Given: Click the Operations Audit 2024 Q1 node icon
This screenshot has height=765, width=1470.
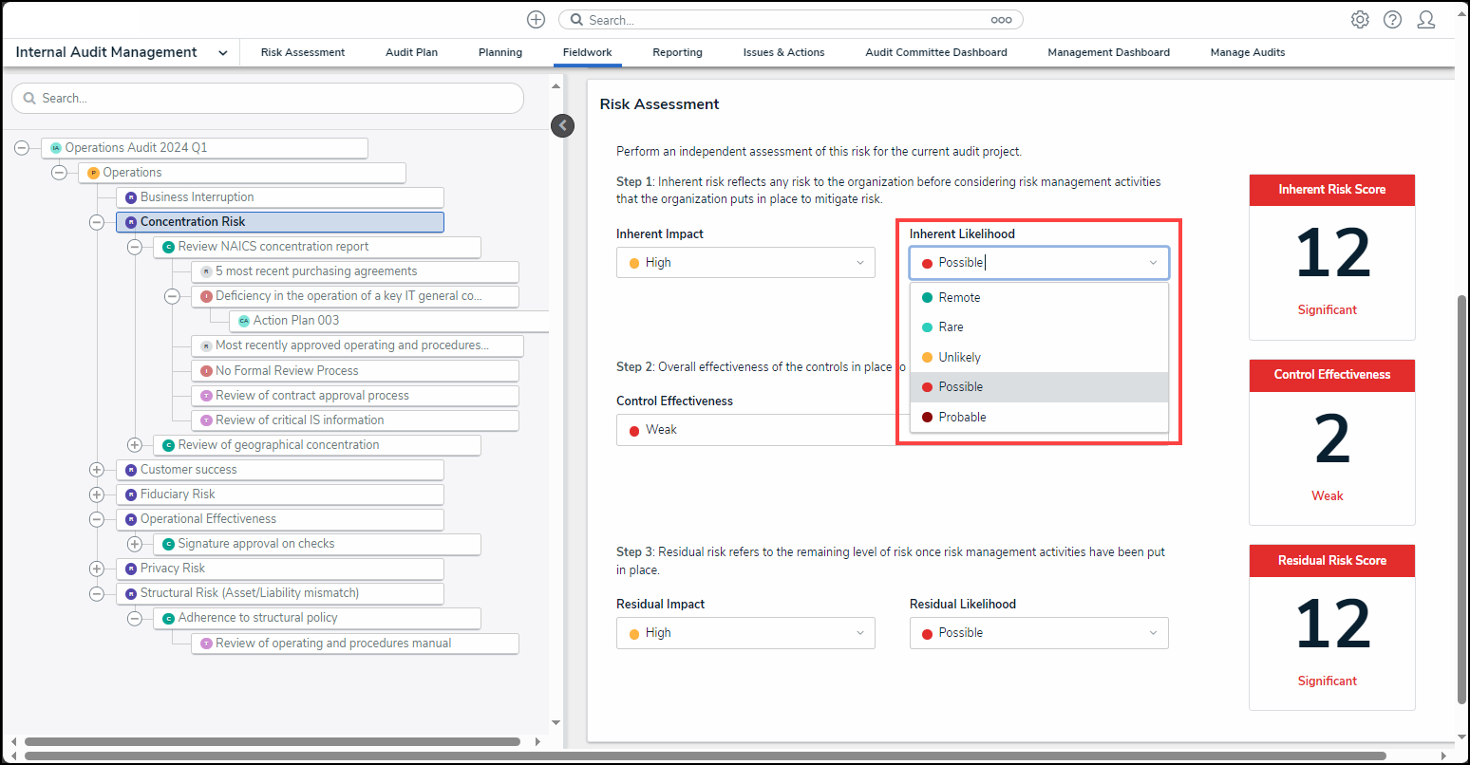Looking at the screenshot, I should [x=56, y=148].
